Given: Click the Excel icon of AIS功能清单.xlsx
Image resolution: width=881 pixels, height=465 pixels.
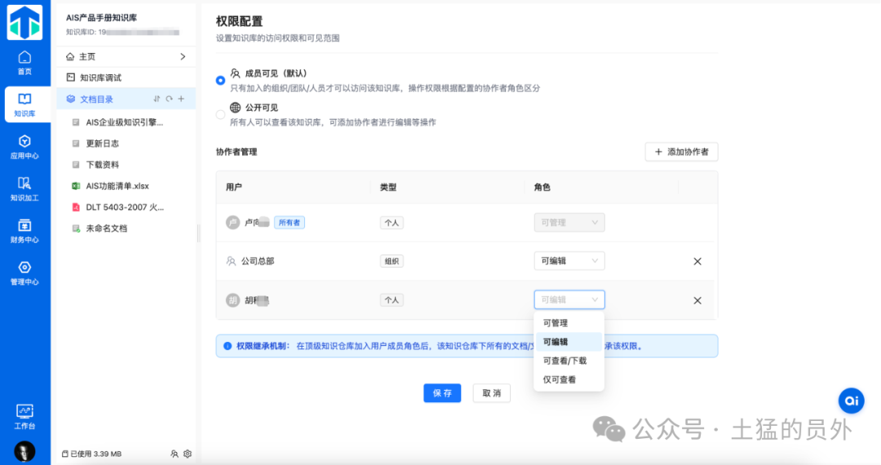Looking at the screenshot, I should [76, 186].
